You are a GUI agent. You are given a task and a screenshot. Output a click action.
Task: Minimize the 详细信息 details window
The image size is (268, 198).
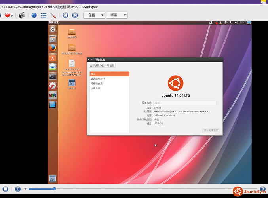pos(91,59)
